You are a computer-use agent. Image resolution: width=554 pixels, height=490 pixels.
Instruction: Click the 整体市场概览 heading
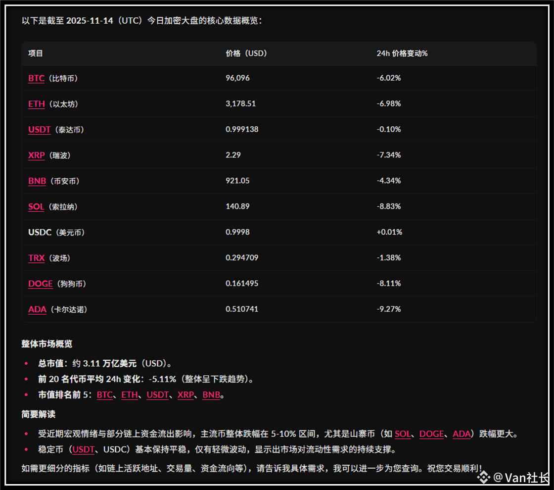point(46,344)
